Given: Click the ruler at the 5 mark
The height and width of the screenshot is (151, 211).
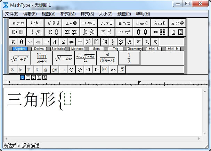Looking at the screenshot, I should pos(140,82).
